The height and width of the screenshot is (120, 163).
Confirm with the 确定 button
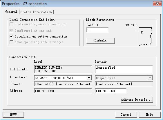pyautogui.click(x=13, y=115)
